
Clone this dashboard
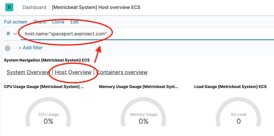(x=58, y=22)
